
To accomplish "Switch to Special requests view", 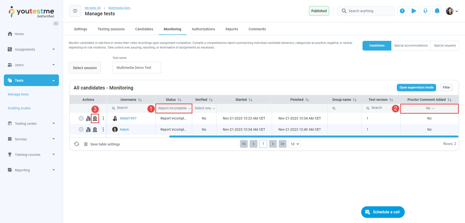I will (445, 46).
